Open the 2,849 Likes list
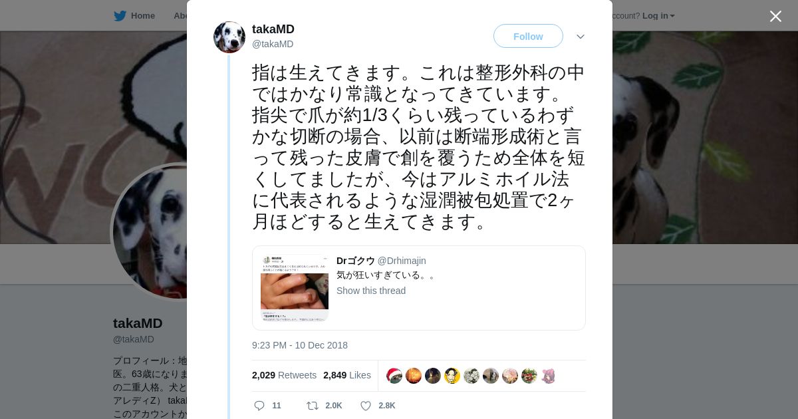Screen dimensions: 798x419 pos(347,375)
